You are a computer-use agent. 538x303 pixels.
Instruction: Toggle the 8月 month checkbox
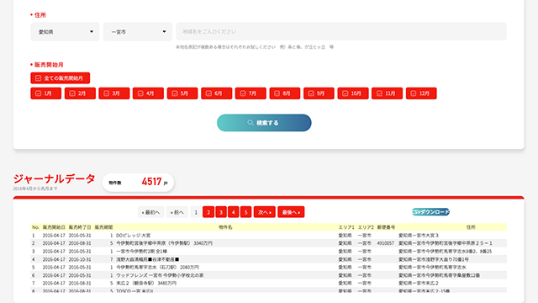coord(285,93)
